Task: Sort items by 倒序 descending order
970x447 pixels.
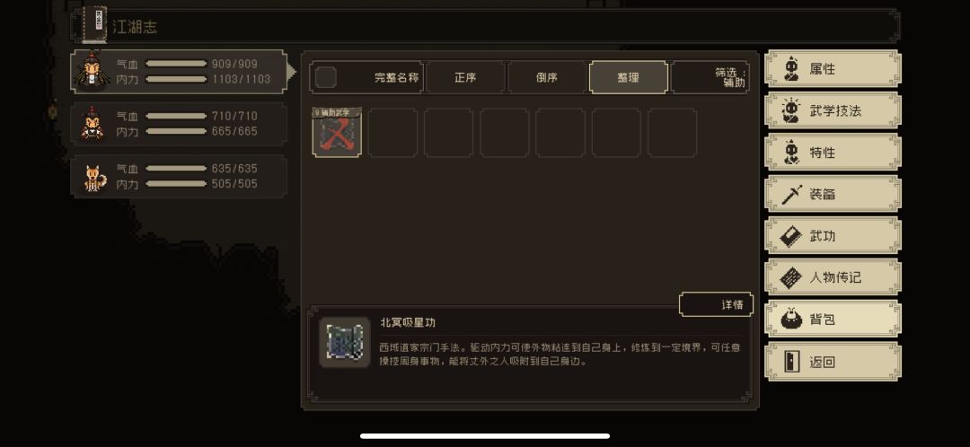Action: (x=547, y=77)
